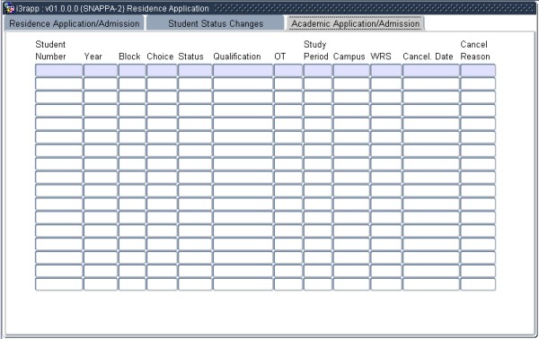Click the first row Campus field
This screenshot has width=539, height=339.
tap(351, 70)
